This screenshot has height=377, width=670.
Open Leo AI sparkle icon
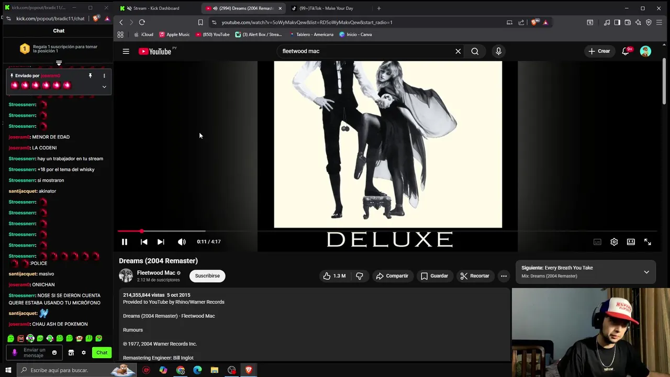(x=638, y=23)
